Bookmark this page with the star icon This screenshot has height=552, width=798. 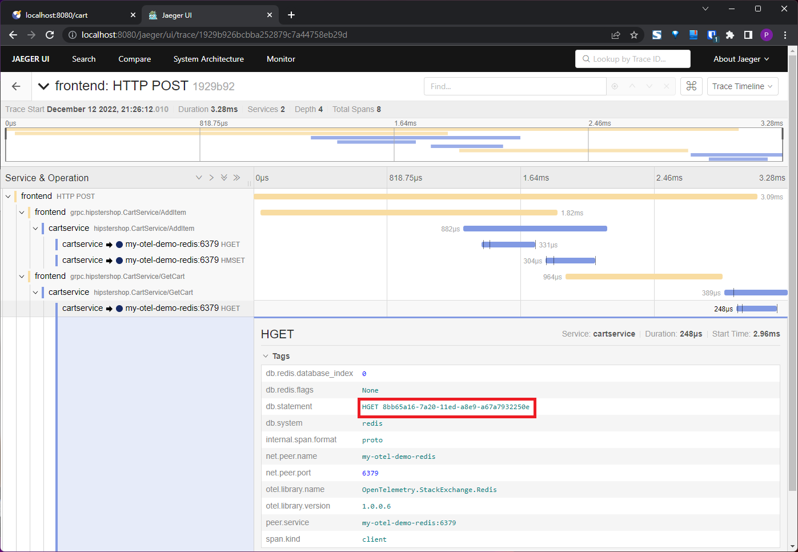(634, 35)
